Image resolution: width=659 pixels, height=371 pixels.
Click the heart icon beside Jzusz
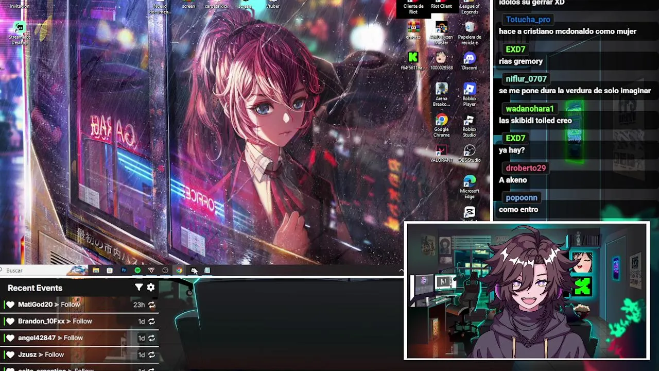coord(10,355)
